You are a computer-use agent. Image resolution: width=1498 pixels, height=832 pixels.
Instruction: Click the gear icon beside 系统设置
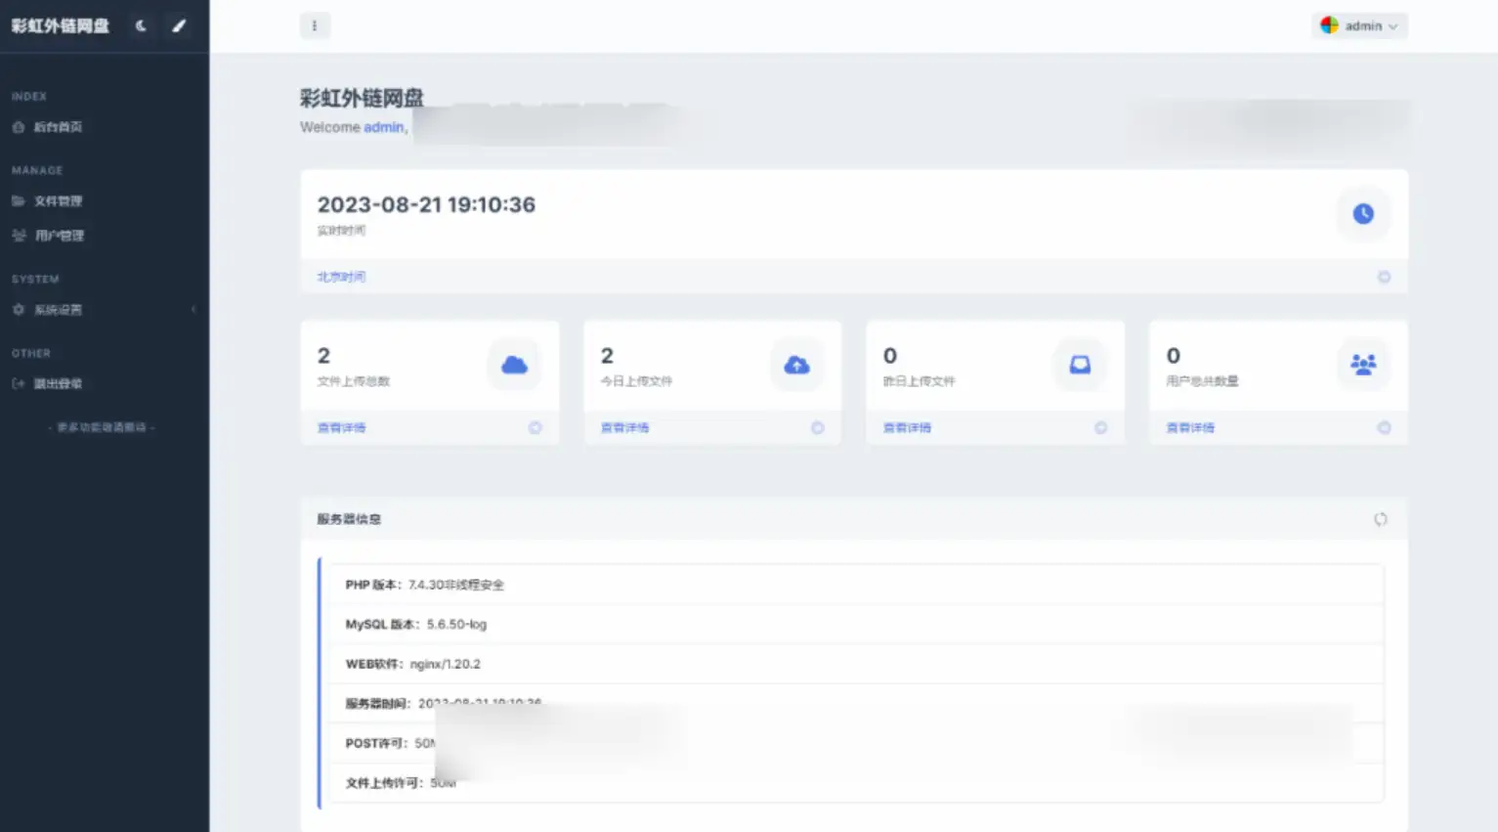click(x=19, y=310)
